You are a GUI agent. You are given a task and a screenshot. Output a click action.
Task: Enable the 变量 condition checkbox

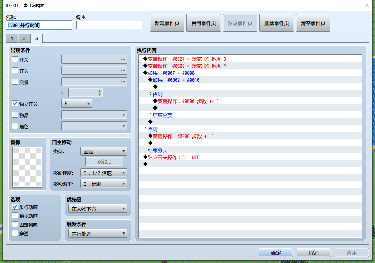click(15, 82)
